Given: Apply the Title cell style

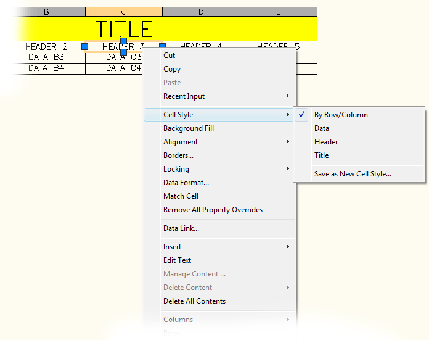Looking at the screenshot, I should [322, 155].
